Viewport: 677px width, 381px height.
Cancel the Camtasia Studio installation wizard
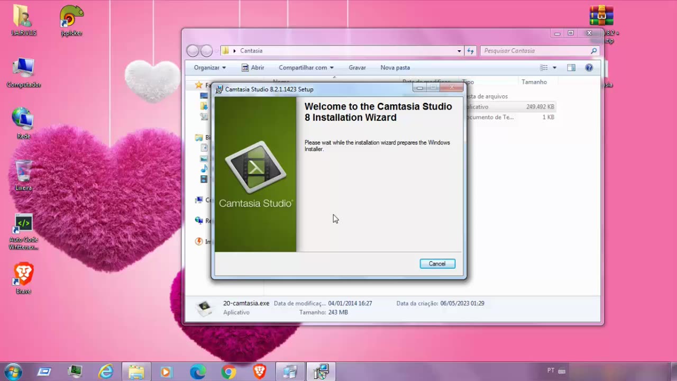(x=437, y=264)
